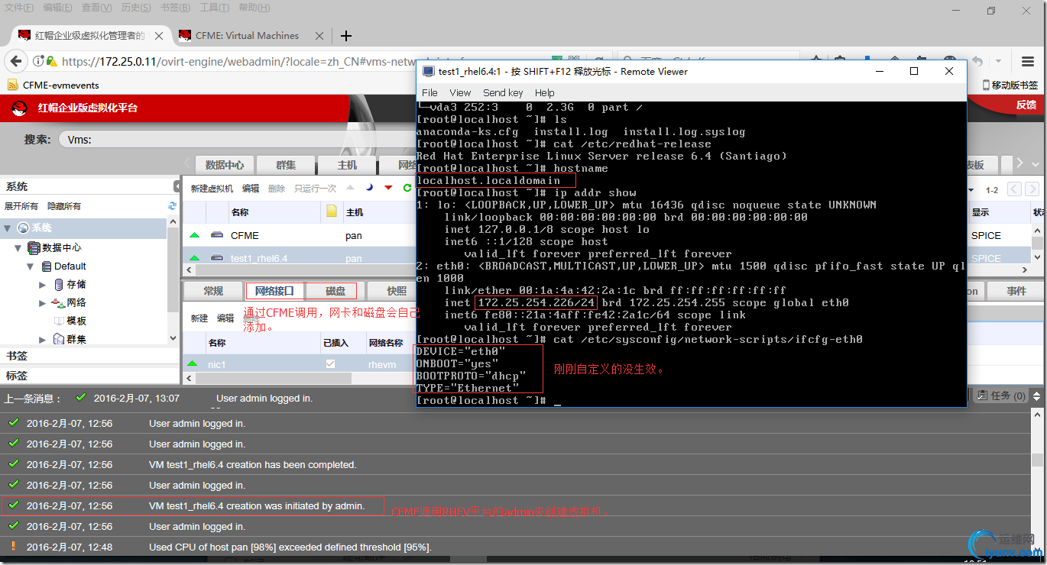Open the File menu in Remote Viewer

pos(429,92)
